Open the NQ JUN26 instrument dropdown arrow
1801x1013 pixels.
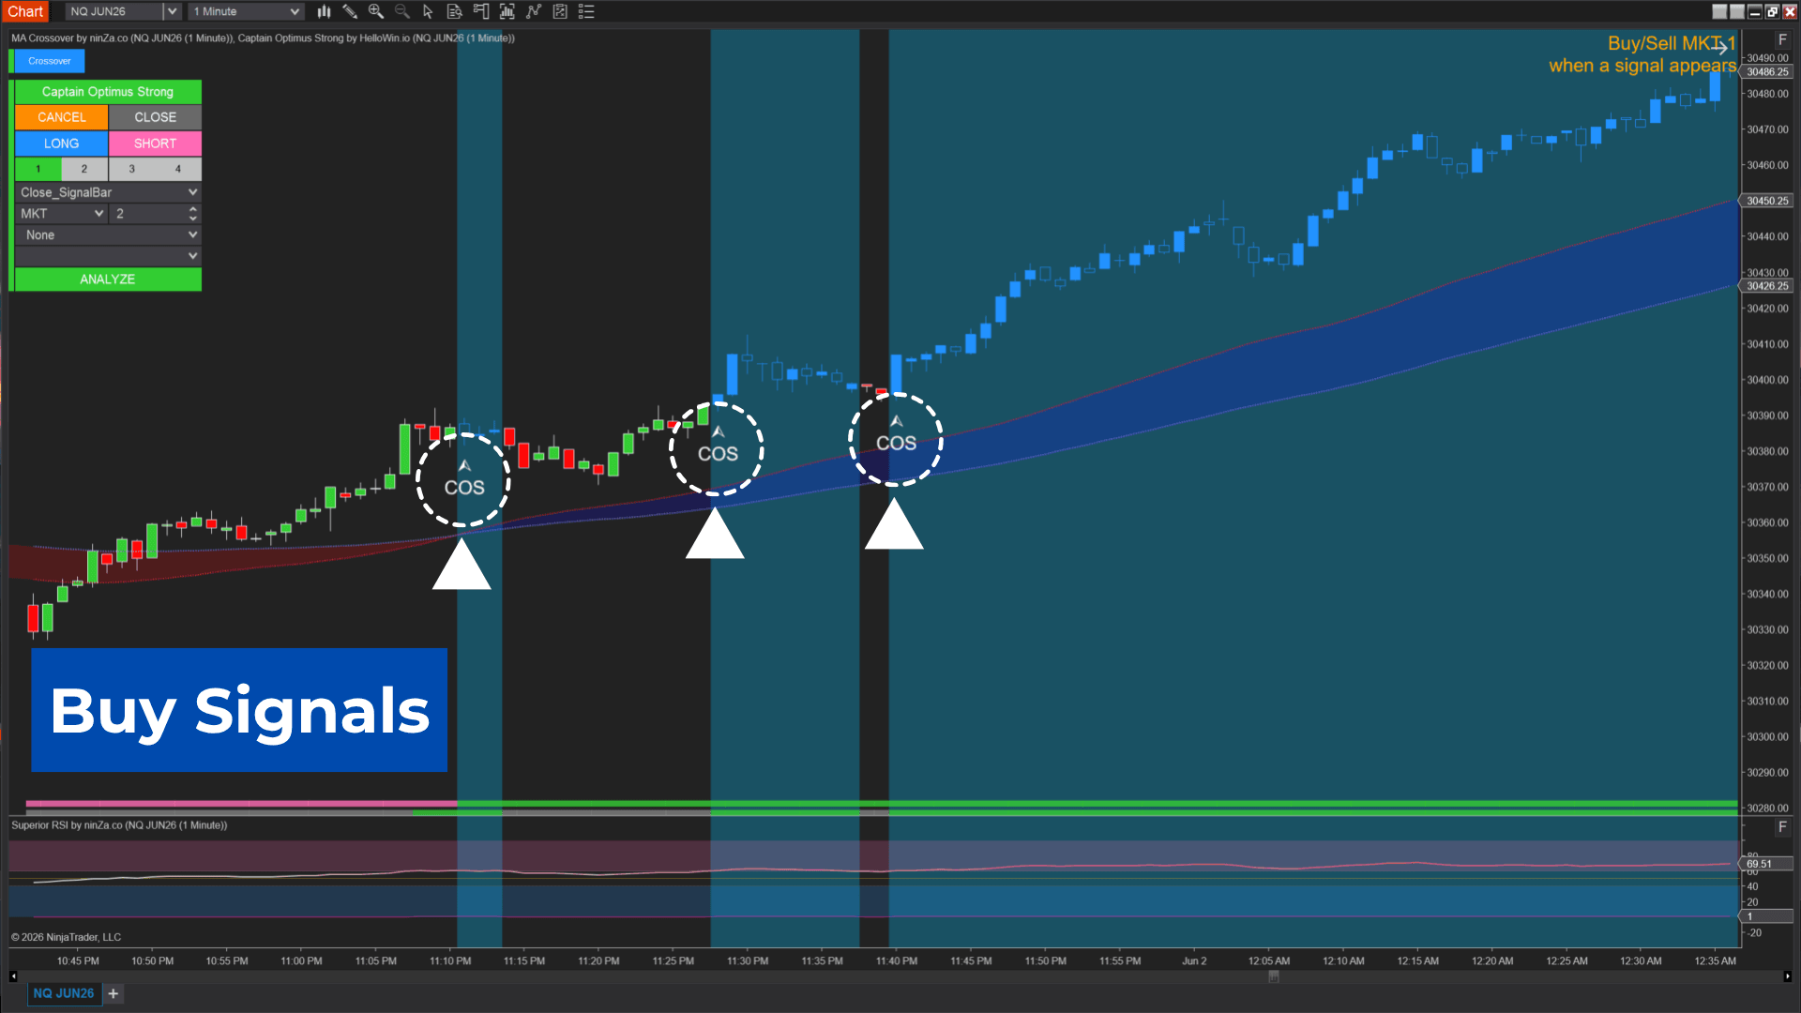click(172, 11)
